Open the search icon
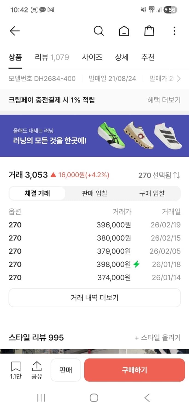This screenshot has height=411, width=189. pyautogui.click(x=99, y=31)
